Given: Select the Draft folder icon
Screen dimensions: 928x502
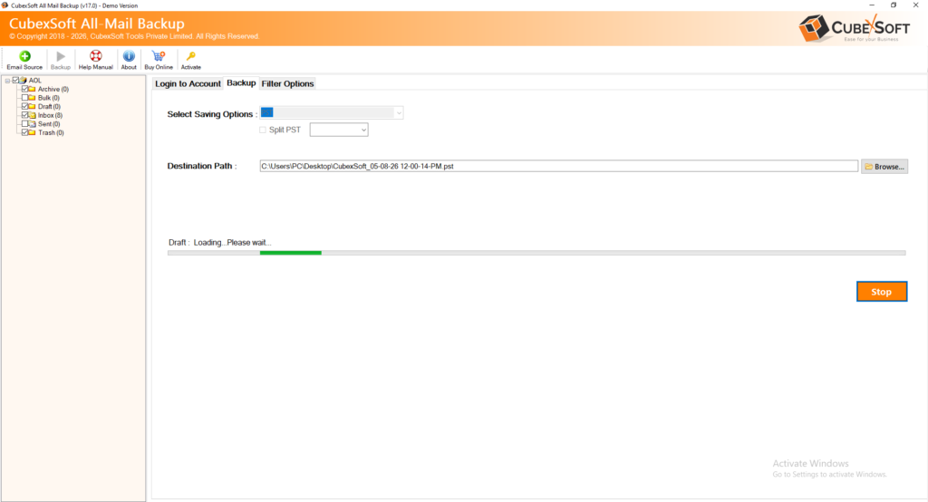Looking at the screenshot, I should click(32, 107).
